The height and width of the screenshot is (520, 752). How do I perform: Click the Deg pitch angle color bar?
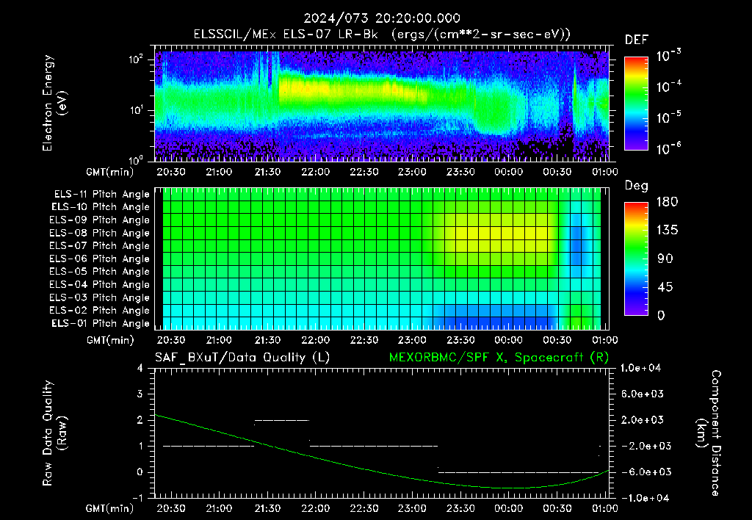(x=636, y=259)
